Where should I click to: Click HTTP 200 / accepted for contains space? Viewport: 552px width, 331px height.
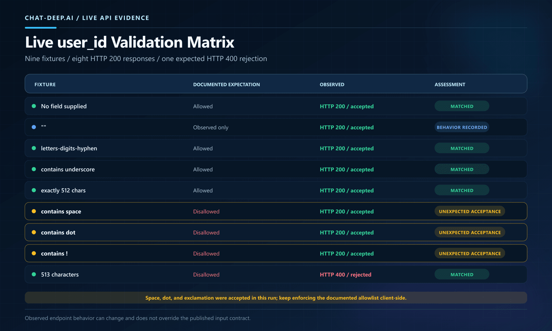pyautogui.click(x=347, y=211)
